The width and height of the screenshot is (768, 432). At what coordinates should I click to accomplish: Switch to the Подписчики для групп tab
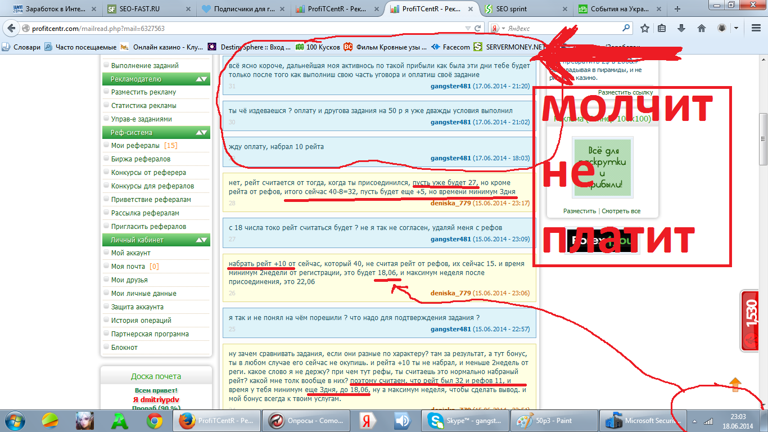tap(243, 9)
